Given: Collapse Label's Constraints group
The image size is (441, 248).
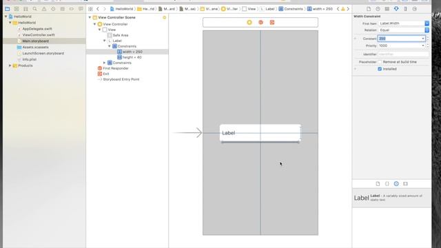Looking at the screenshot, I should coord(110,46).
